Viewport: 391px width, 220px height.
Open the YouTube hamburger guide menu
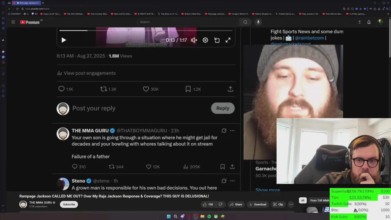click(13, 22)
